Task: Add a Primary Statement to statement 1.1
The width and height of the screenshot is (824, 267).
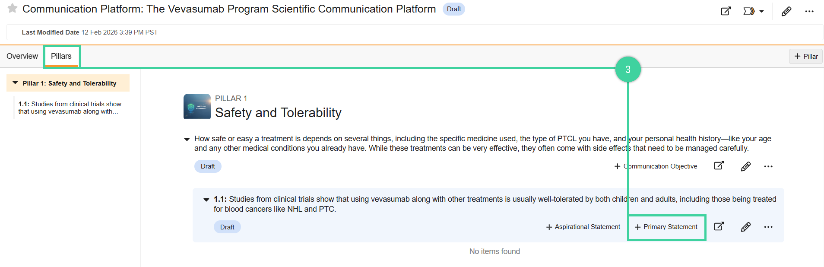Action: 666,227
